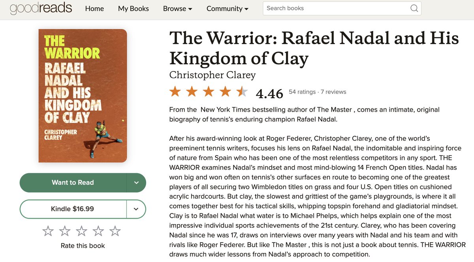Click the orange average rating stars
This screenshot has height=262, width=474.
pyautogui.click(x=209, y=92)
